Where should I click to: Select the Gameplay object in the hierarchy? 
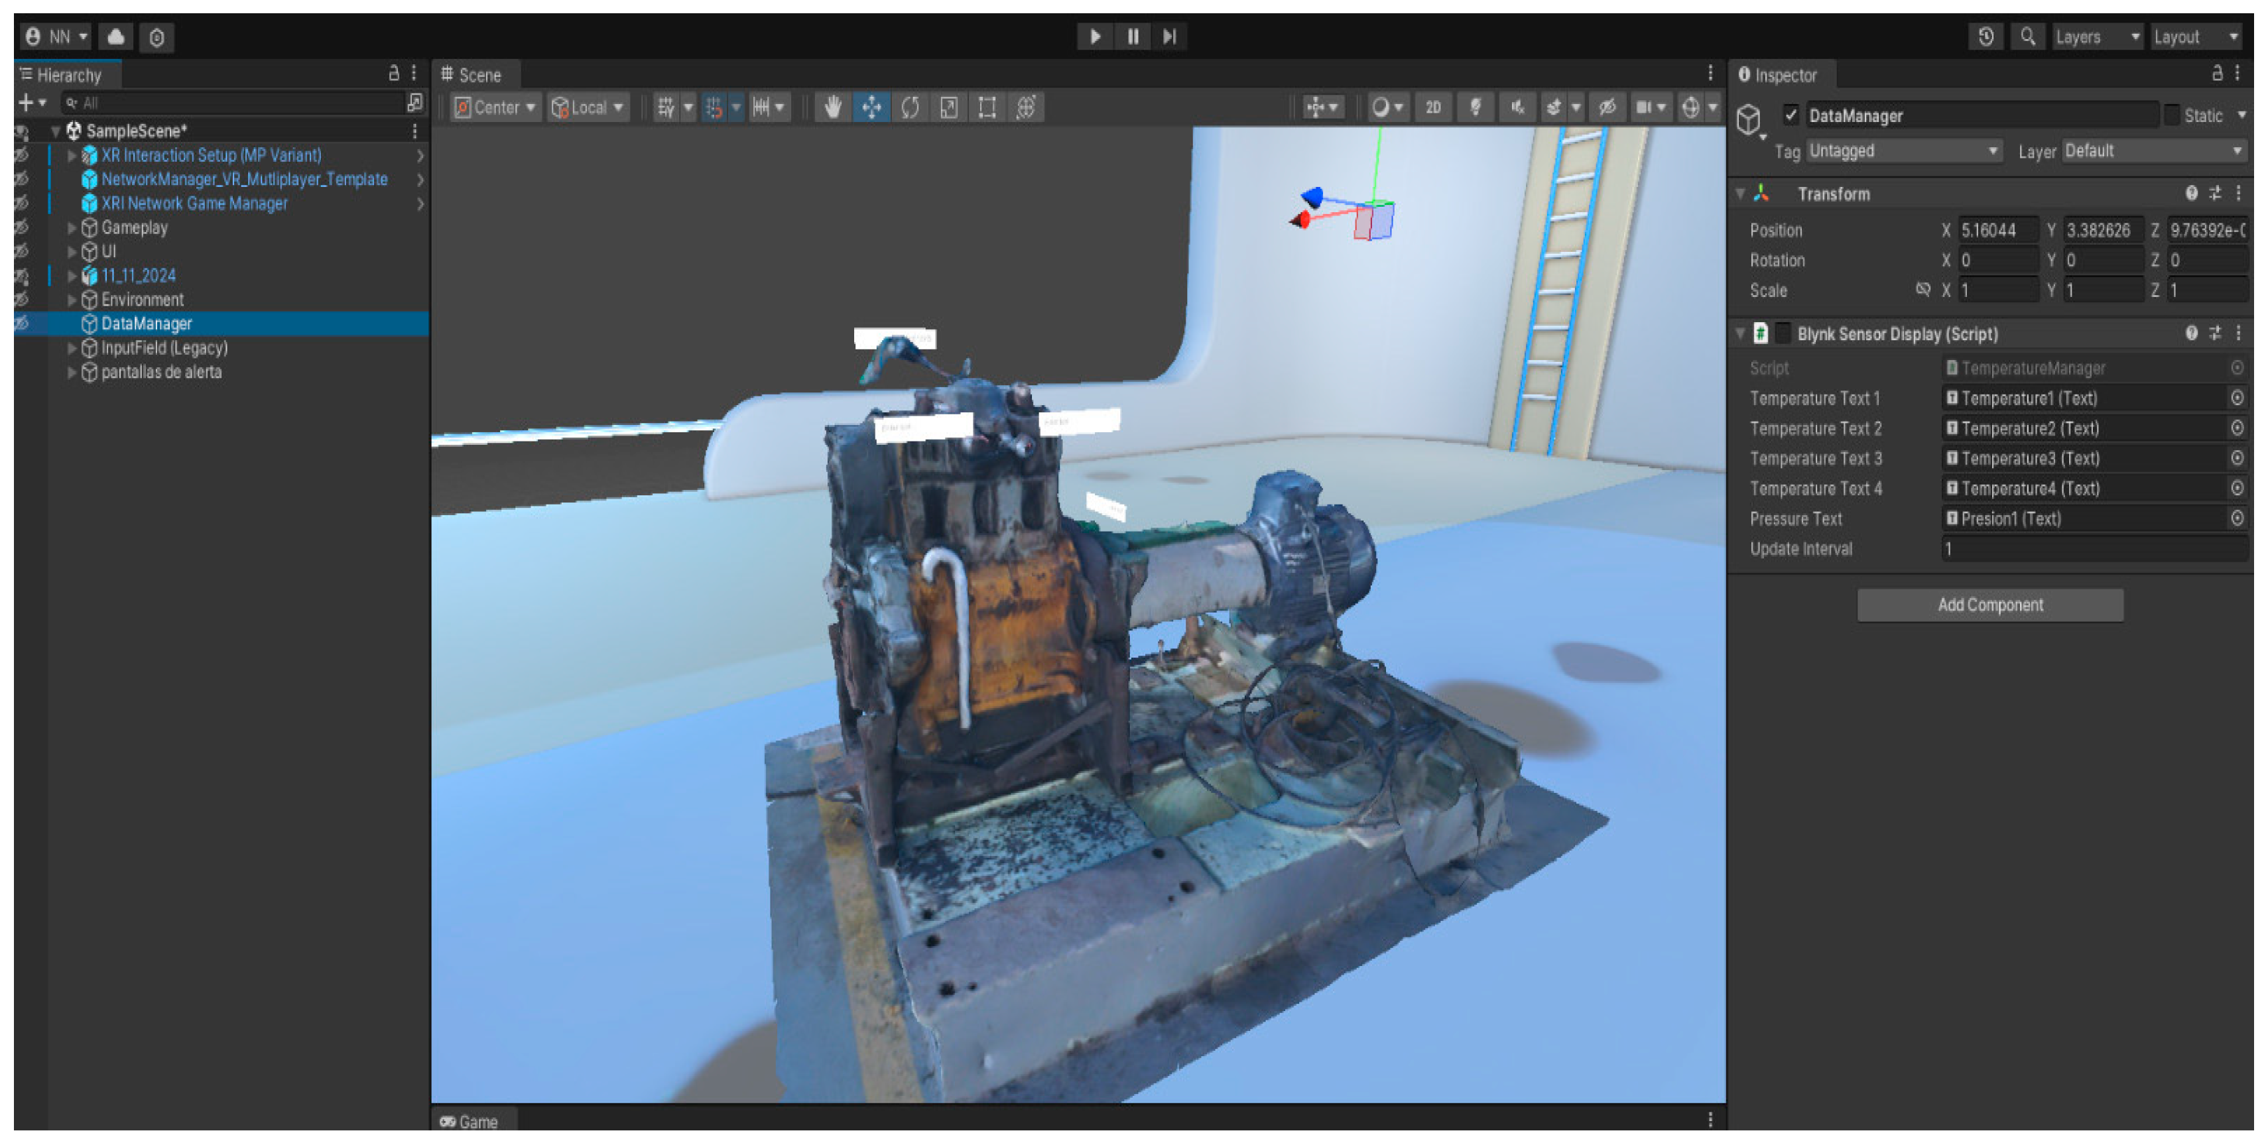(134, 227)
